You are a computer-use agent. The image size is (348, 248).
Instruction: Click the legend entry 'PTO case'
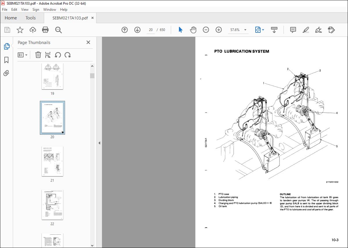click(224, 194)
